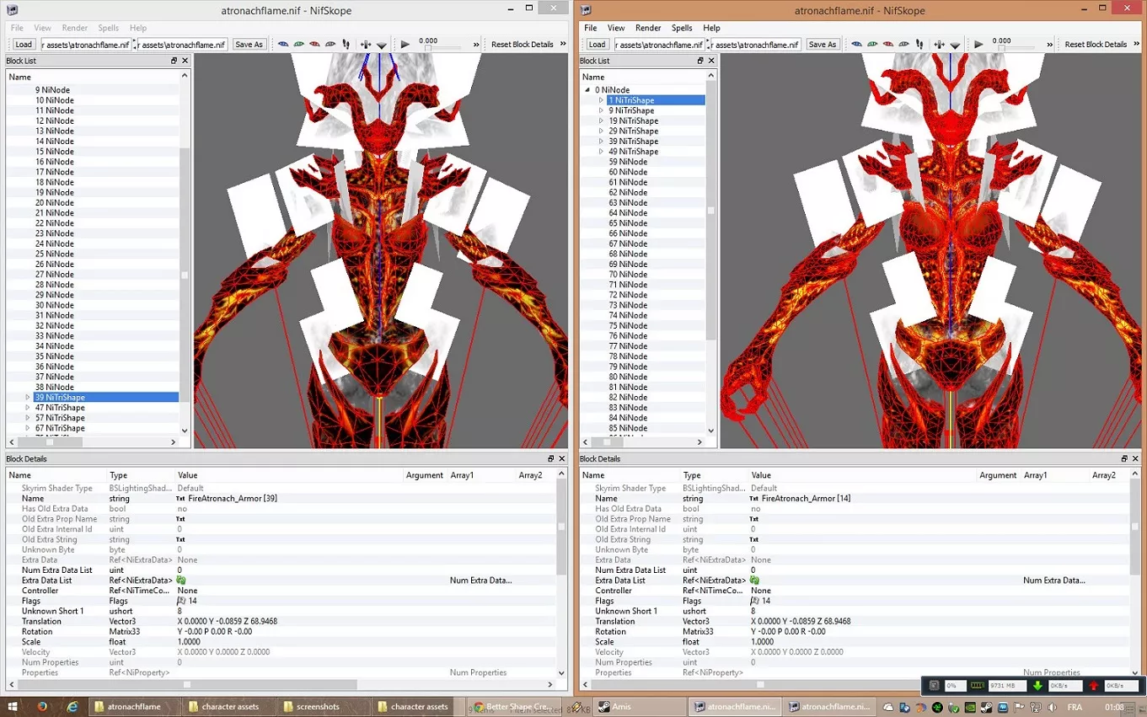The height and width of the screenshot is (717, 1147).
Task: Select the gray User view eye icon in left window
Action: [x=330, y=44]
